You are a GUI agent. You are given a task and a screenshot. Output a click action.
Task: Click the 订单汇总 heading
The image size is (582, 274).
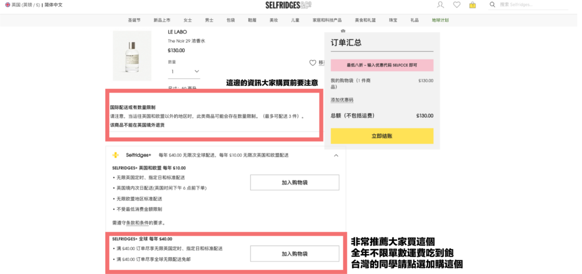(346, 43)
